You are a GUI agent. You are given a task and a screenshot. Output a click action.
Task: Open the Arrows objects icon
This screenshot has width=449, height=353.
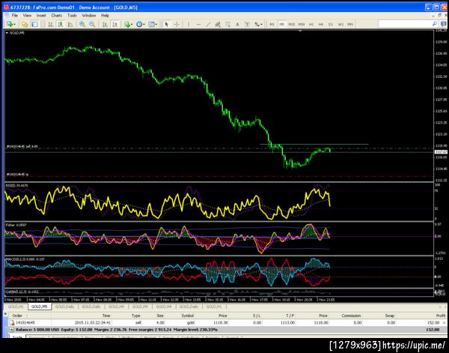click(257, 25)
